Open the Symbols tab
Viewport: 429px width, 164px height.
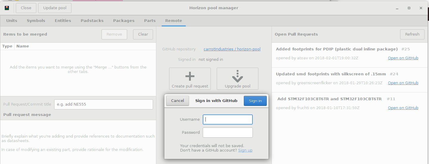pyautogui.click(x=36, y=21)
